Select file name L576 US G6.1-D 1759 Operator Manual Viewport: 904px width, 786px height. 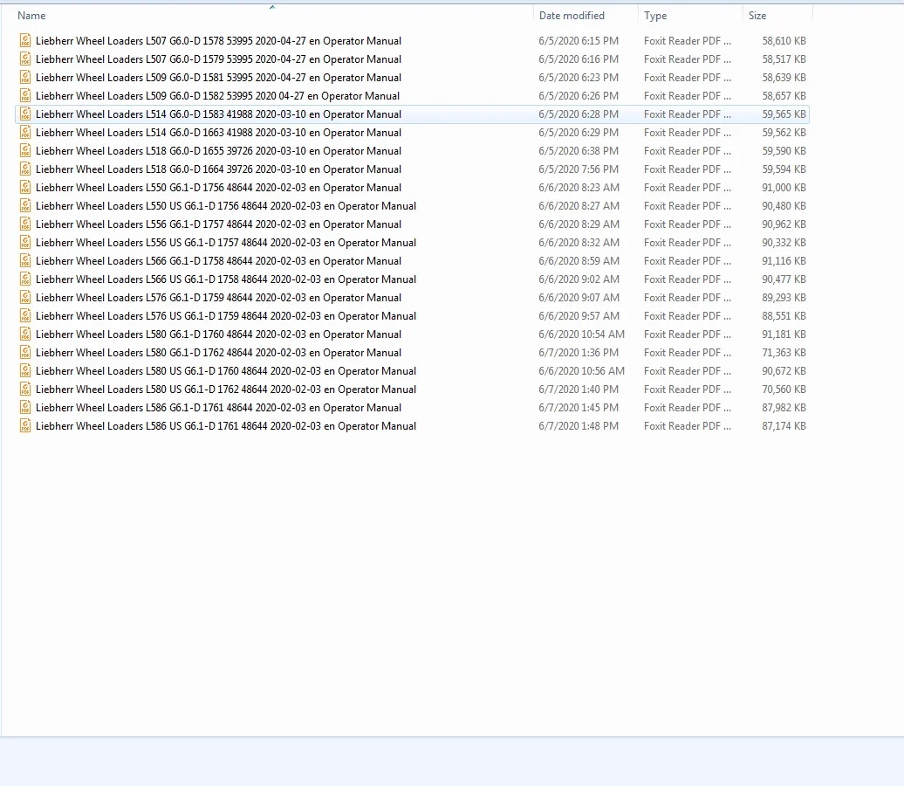point(226,315)
